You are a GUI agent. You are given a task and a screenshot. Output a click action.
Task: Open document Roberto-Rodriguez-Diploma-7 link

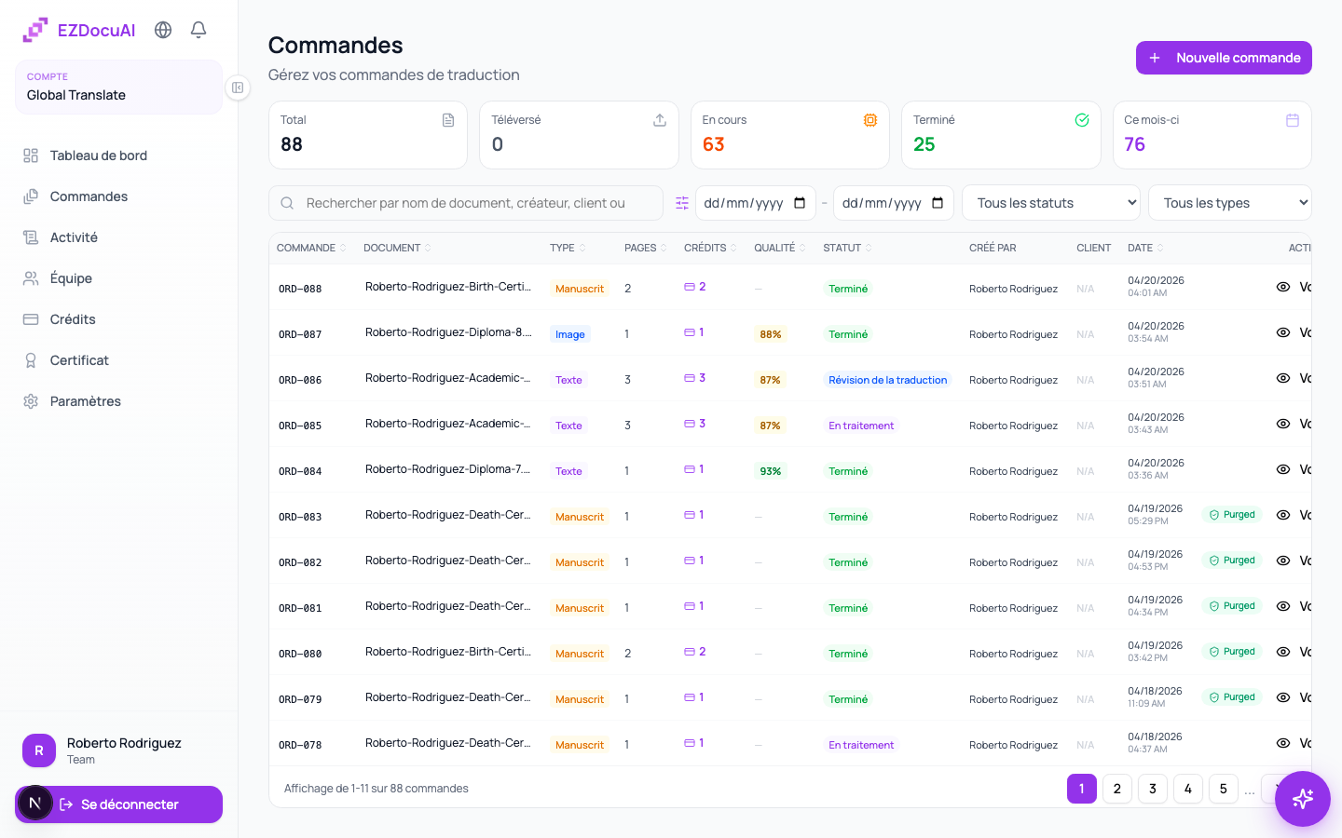pos(448,469)
